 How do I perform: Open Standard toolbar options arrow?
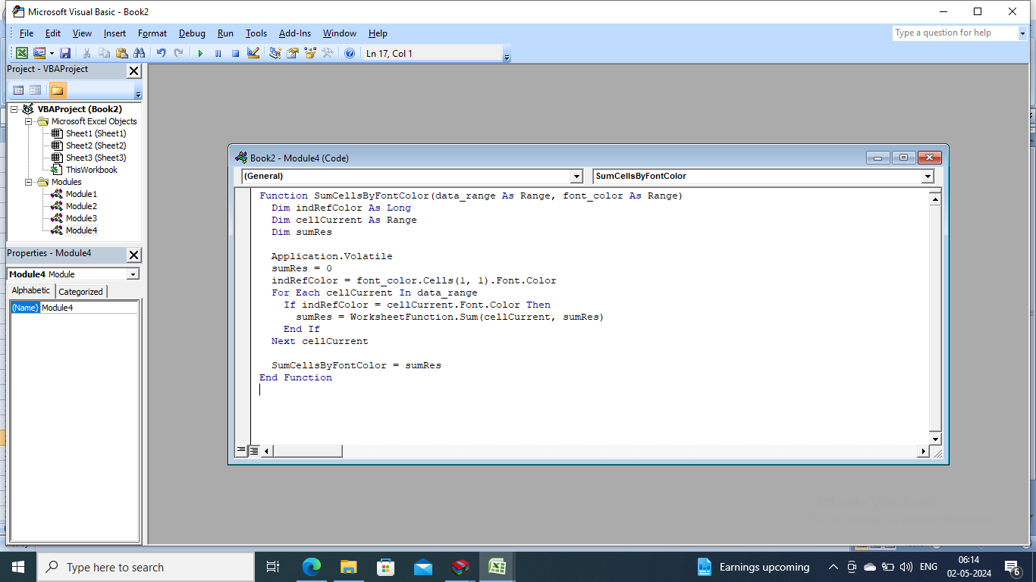[507, 54]
